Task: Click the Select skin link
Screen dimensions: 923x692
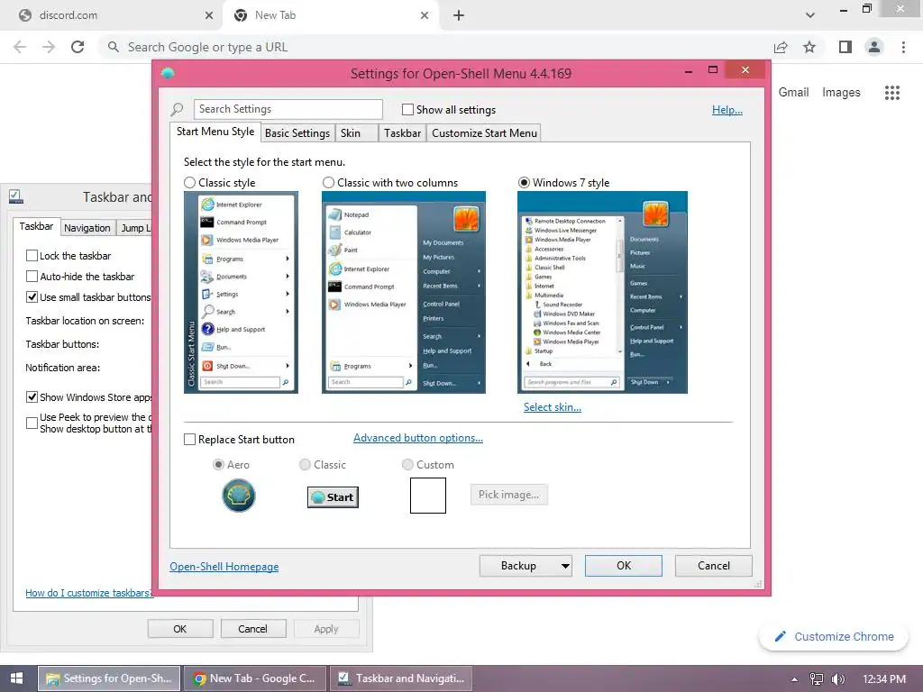Action: 553,407
